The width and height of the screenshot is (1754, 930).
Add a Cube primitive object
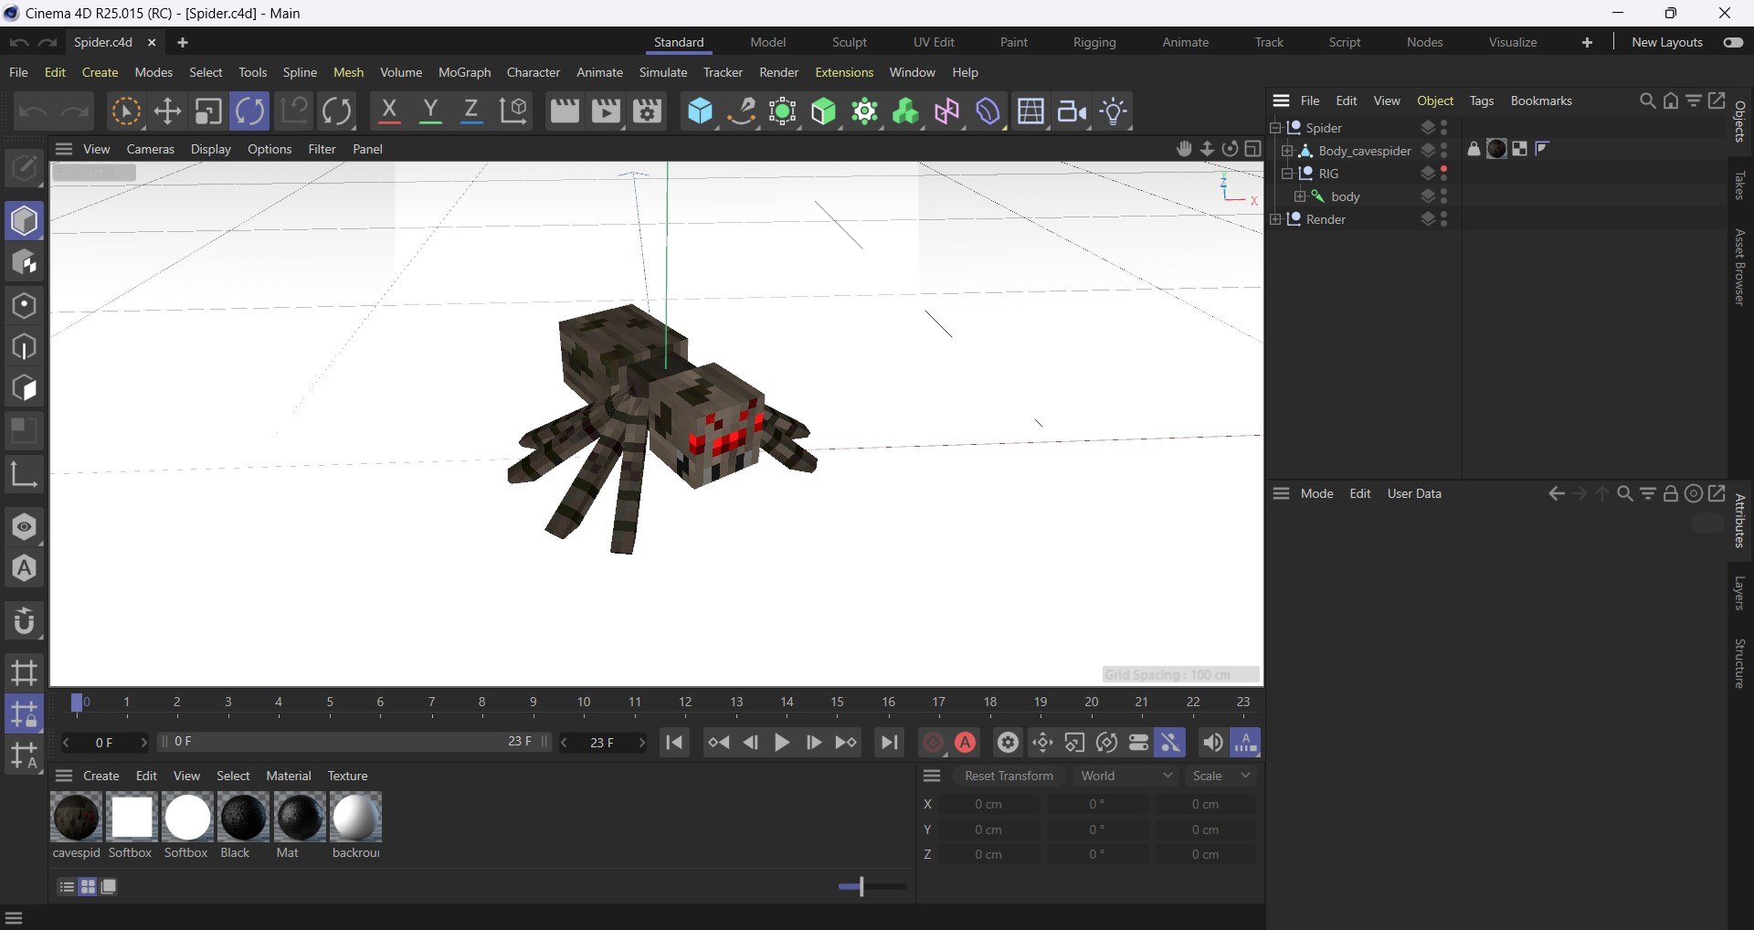(701, 111)
